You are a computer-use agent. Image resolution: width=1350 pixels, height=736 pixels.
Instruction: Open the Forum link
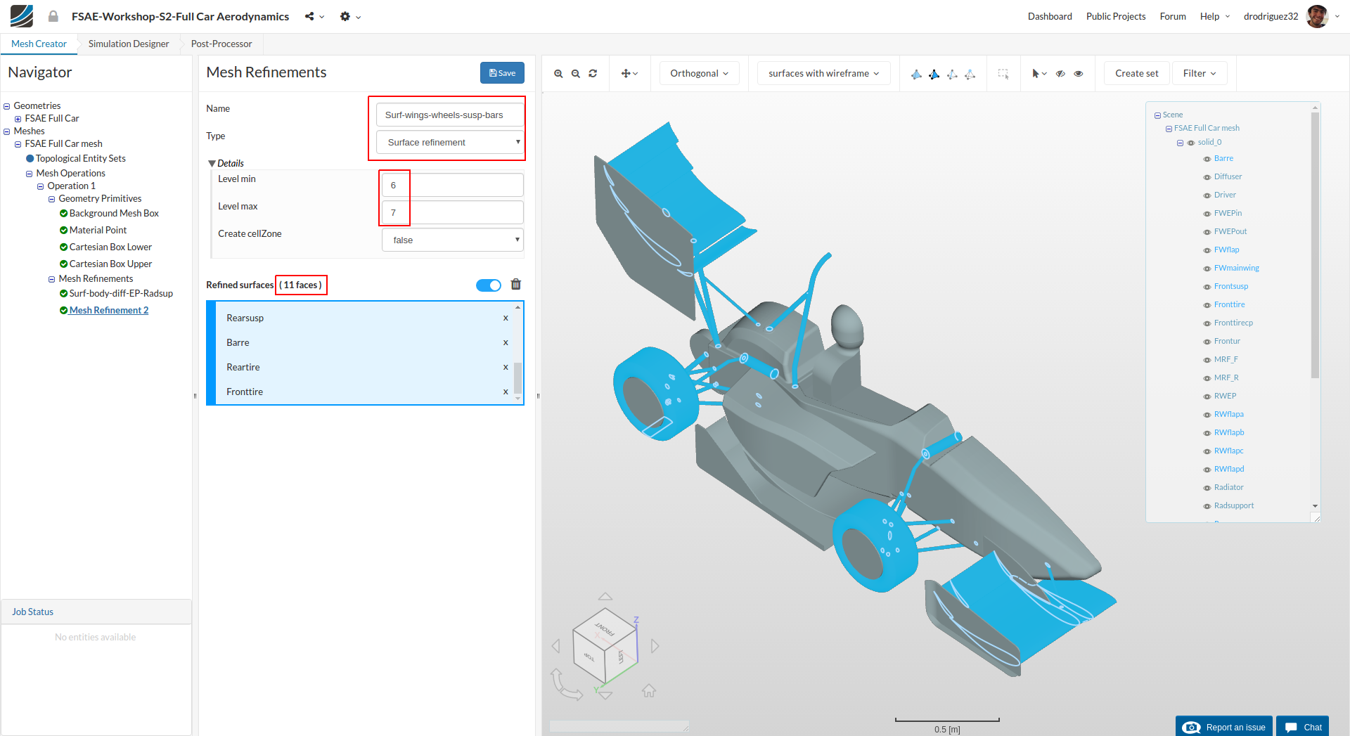click(x=1173, y=16)
